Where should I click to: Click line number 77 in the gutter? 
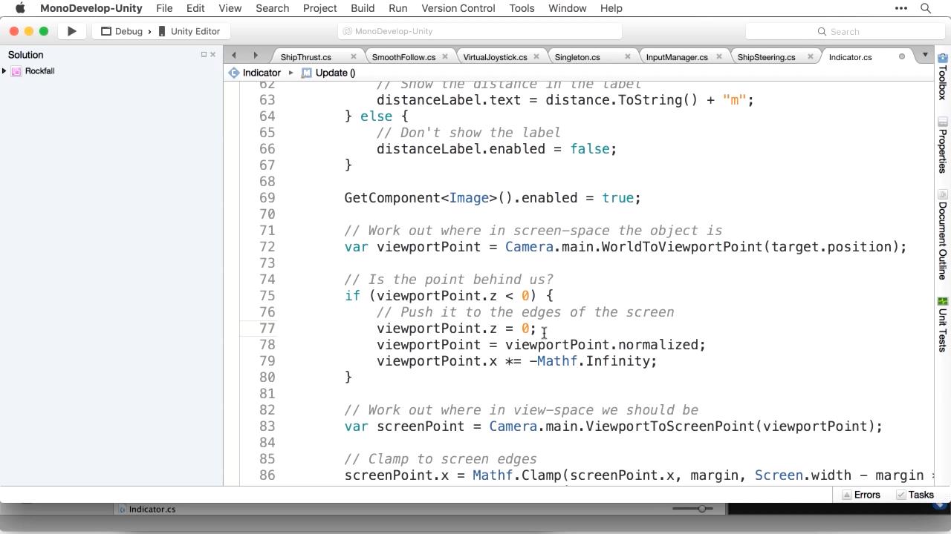[267, 329]
